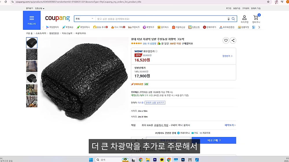Select the third product thumbnail
Image resolution: width=289 pixels, height=162 pixels.
pos(32,66)
